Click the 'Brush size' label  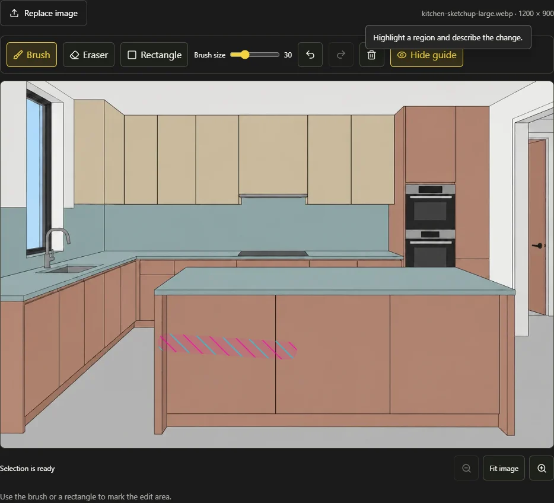pos(209,55)
